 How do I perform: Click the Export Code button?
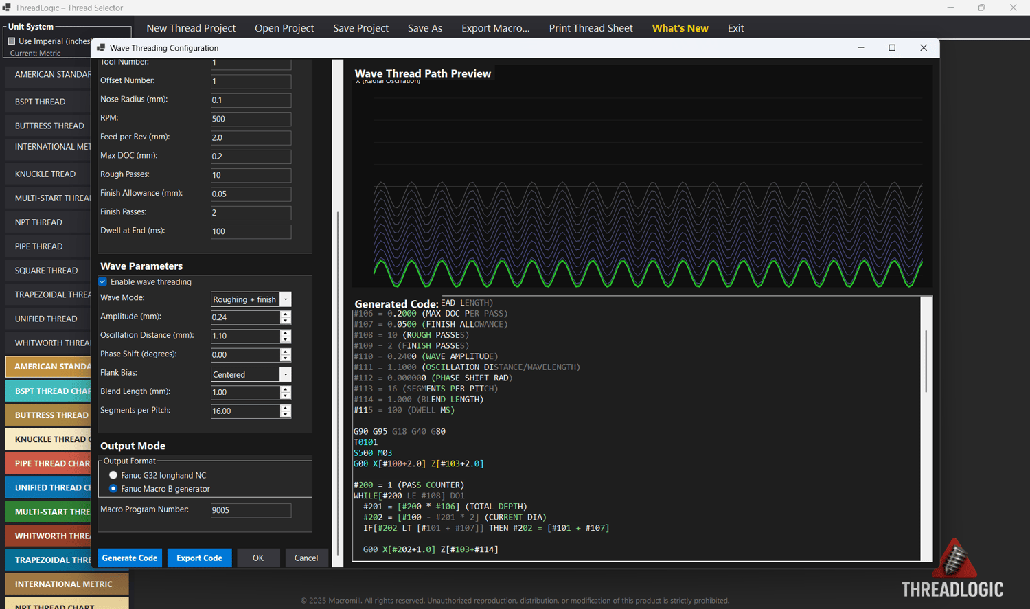(x=199, y=558)
